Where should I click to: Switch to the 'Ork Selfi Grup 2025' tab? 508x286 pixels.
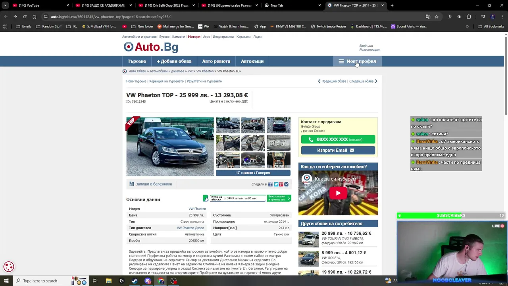(167, 6)
